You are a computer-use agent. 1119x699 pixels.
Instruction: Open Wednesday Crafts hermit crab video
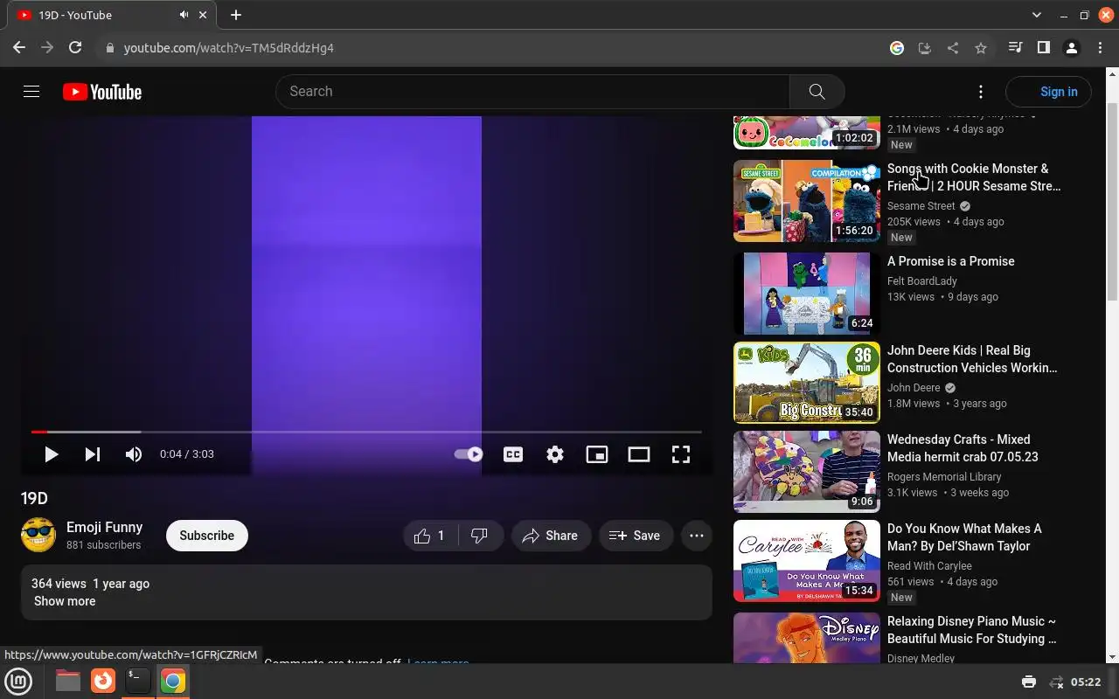point(963,448)
